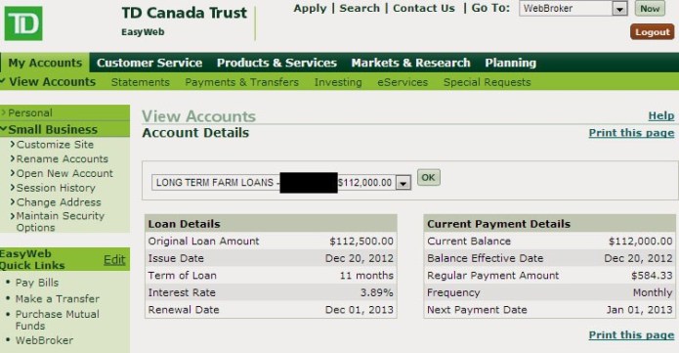Confirm account selection with OK button
Screen dimensions: 679x353
(428, 177)
